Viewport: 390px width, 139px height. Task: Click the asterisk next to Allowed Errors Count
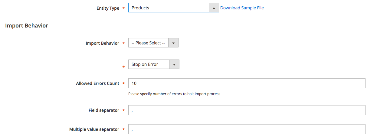[123, 84]
